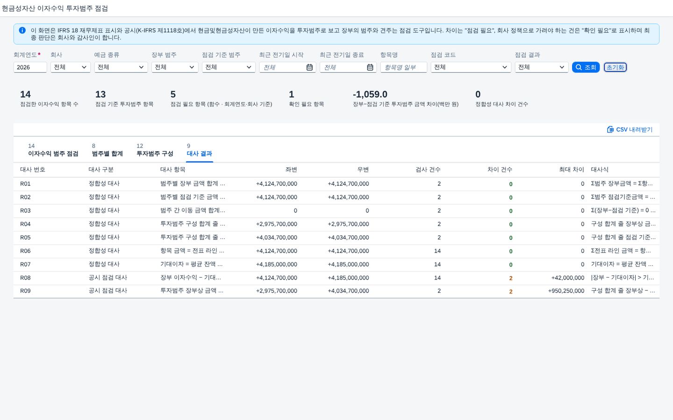Expand the 장부 범주 combo box
The width and height of the screenshot is (673, 420).
pos(175,67)
